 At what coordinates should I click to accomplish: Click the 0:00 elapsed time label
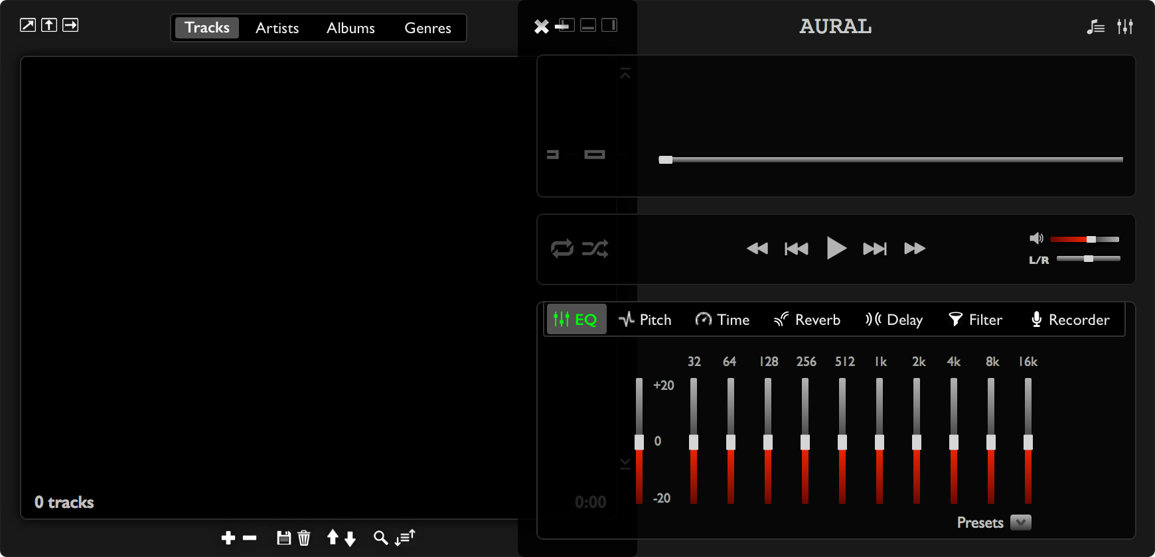(591, 502)
